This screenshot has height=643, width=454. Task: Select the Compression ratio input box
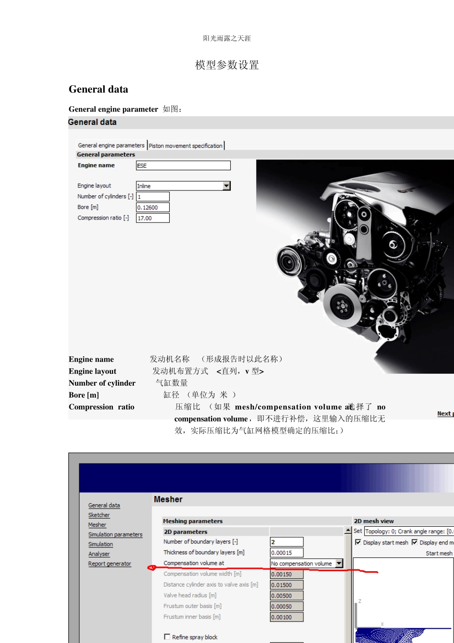pos(152,218)
